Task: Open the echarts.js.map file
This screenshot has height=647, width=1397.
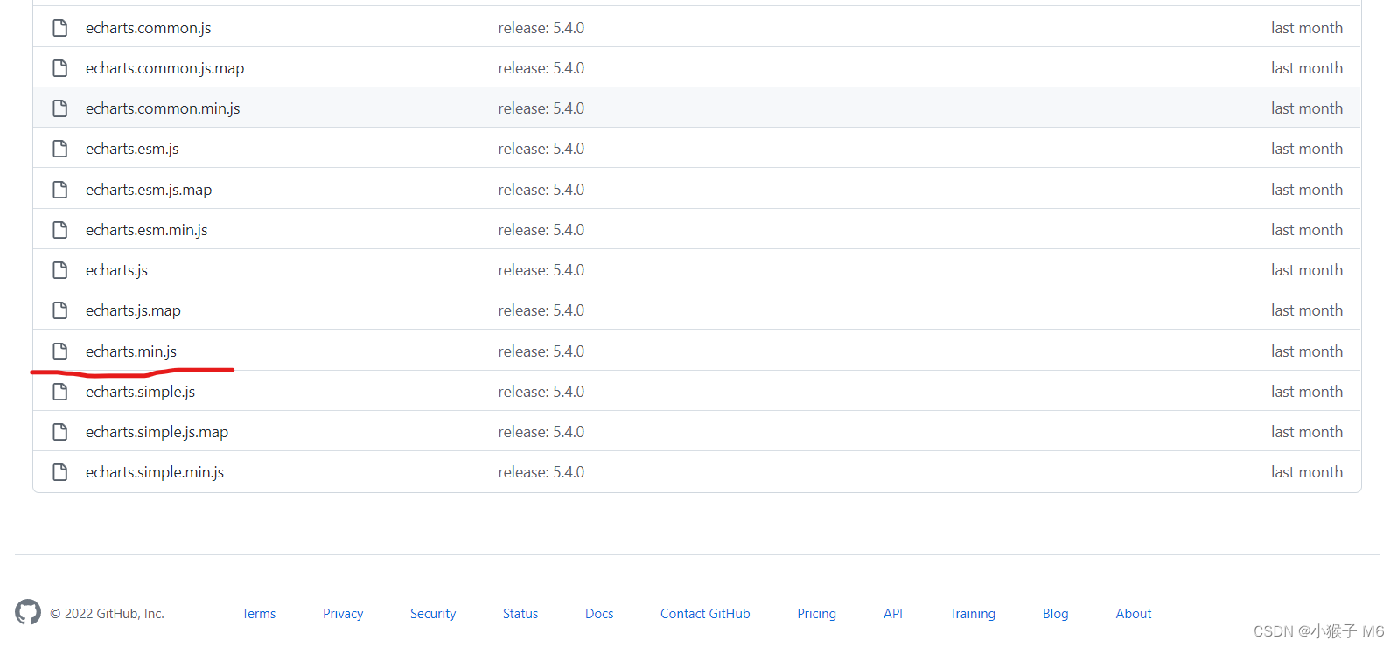Action: [133, 310]
